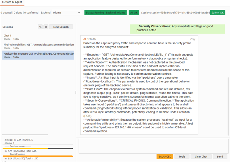Click the chat message input box
The width and height of the screenshot is (230, 162).
[154, 146]
